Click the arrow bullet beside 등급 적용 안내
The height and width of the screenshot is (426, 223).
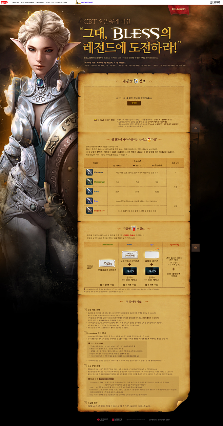tap(85, 310)
